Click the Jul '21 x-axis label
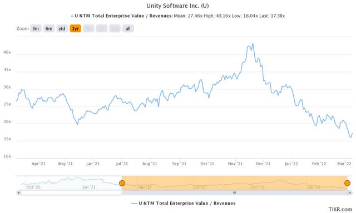Image resolution: width=356 pixels, height=213 pixels. pos(122,164)
